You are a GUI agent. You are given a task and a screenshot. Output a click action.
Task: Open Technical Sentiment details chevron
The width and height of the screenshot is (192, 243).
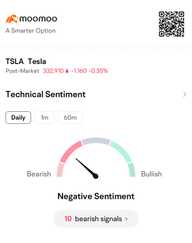185,95
